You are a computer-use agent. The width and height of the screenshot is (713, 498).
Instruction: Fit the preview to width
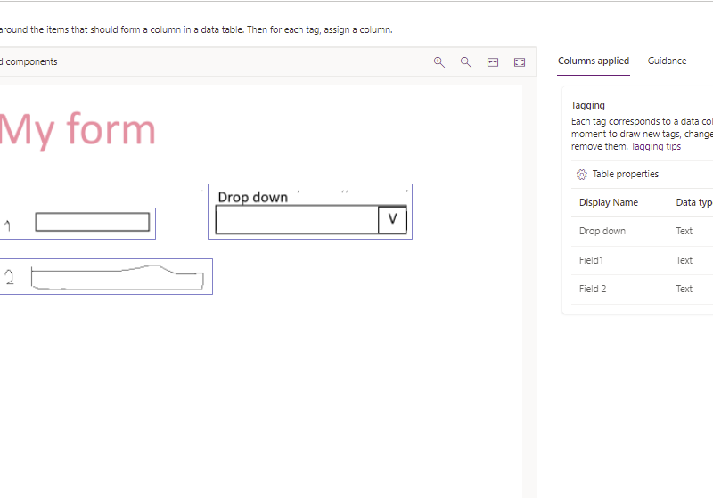coord(493,62)
